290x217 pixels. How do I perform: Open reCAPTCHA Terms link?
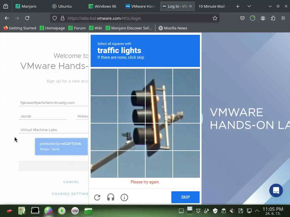[55, 149]
